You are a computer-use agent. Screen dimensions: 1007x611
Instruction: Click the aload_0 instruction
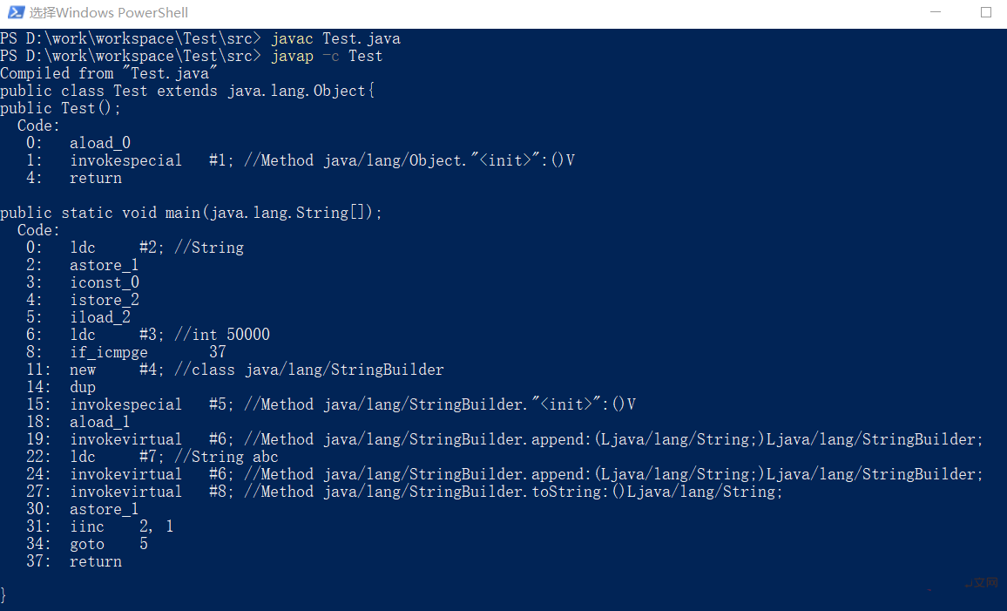pos(100,143)
